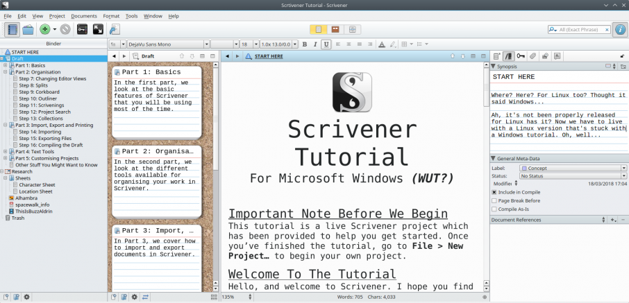629x303 pixels.
Task: Select the Alhambra research image item
Action: point(26,198)
